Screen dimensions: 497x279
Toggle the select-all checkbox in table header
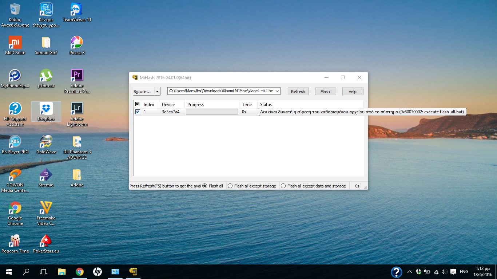point(138,104)
